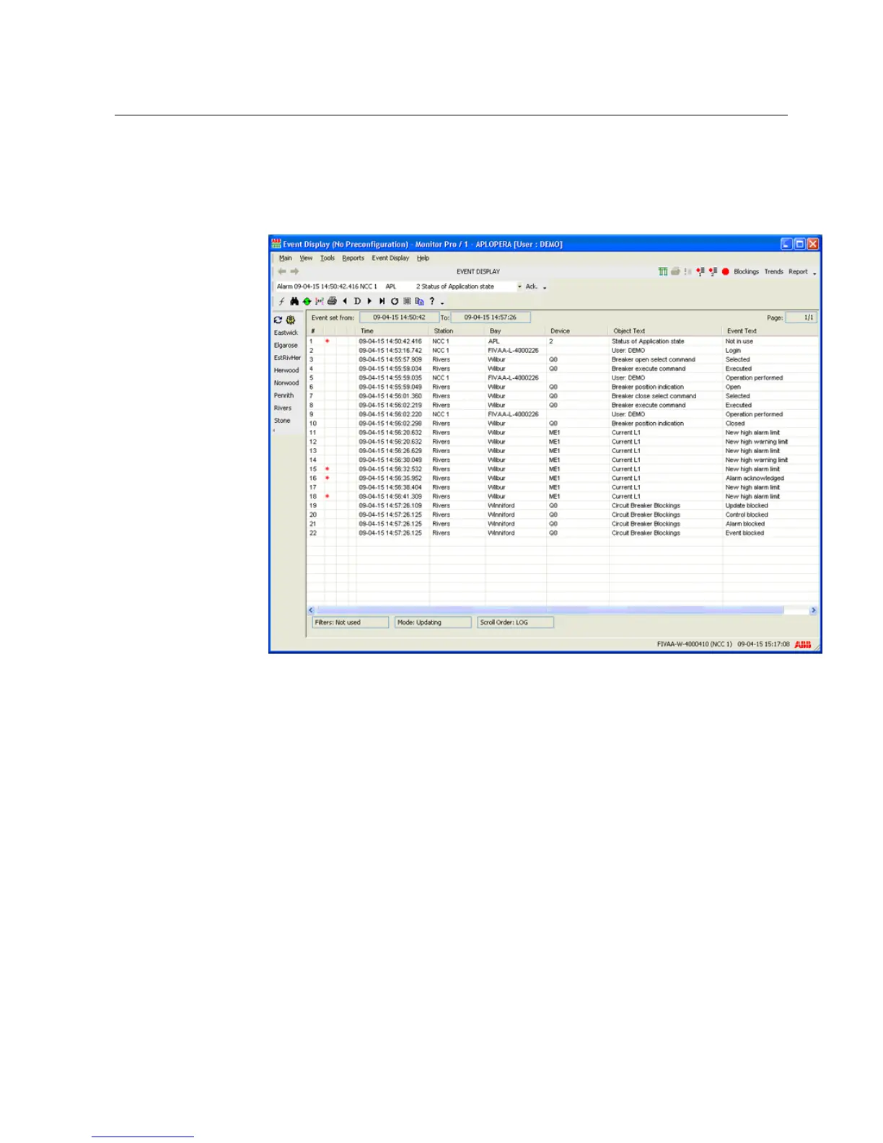This screenshot has width=883, height=1143.
Task: Select the Eastwick station
Action: (286, 333)
